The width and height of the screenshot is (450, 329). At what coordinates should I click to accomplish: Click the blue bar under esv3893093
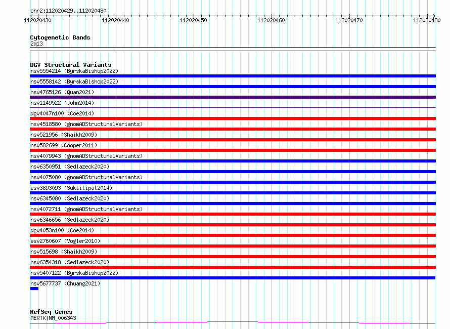(233, 193)
